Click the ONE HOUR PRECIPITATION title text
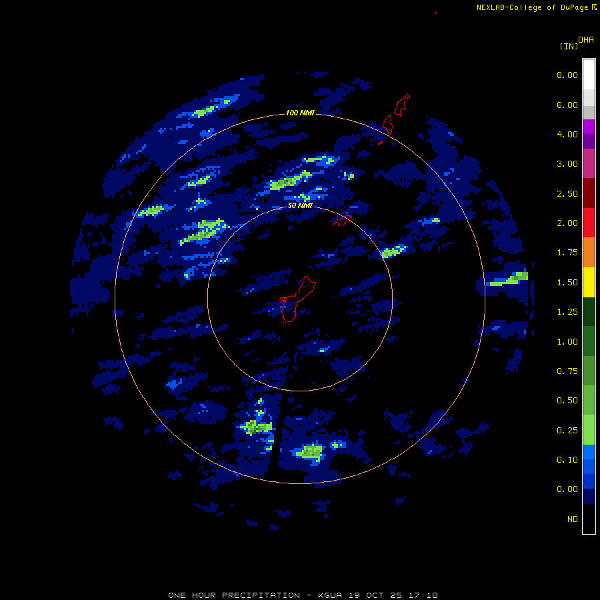The image size is (600, 600). click(234, 595)
